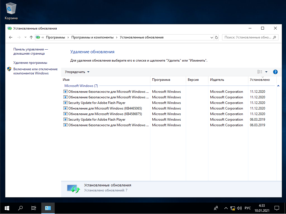The width and height of the screenshot is (286, 214).
Task: Switch input language 'РУС'
Action: (x=248, y=208)
